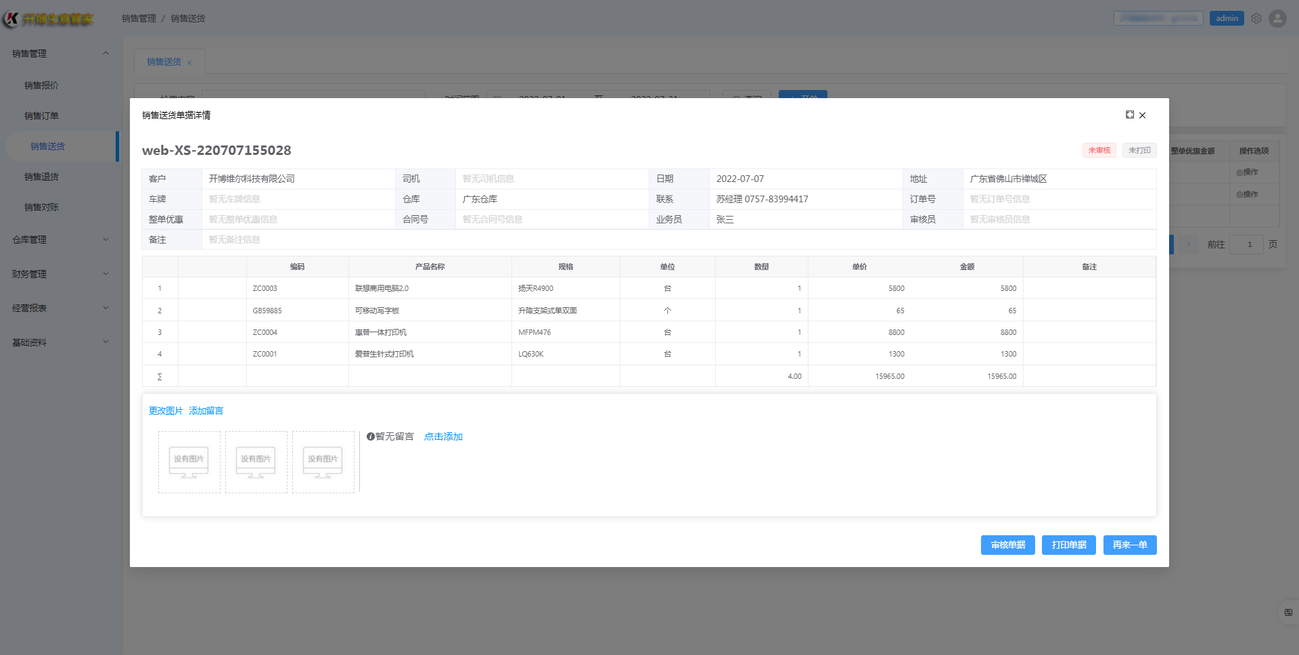Click the admin badge in the header
The width and height of the screenshot is (1299, 655).
point(1227,18)
